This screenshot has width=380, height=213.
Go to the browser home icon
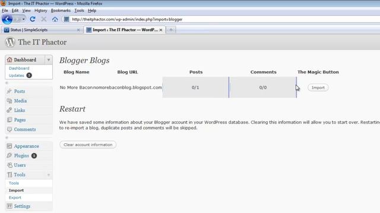[x=55, y=19]
